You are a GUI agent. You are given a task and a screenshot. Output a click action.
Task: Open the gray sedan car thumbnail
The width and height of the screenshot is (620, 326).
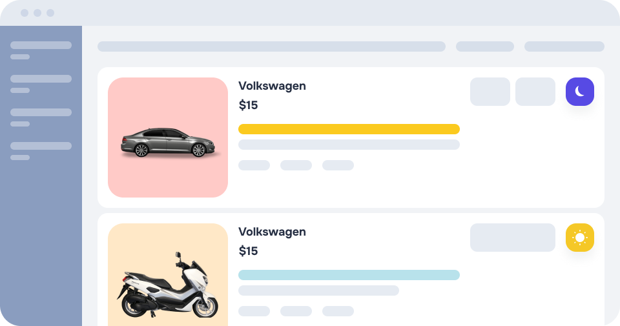[168, 138]
